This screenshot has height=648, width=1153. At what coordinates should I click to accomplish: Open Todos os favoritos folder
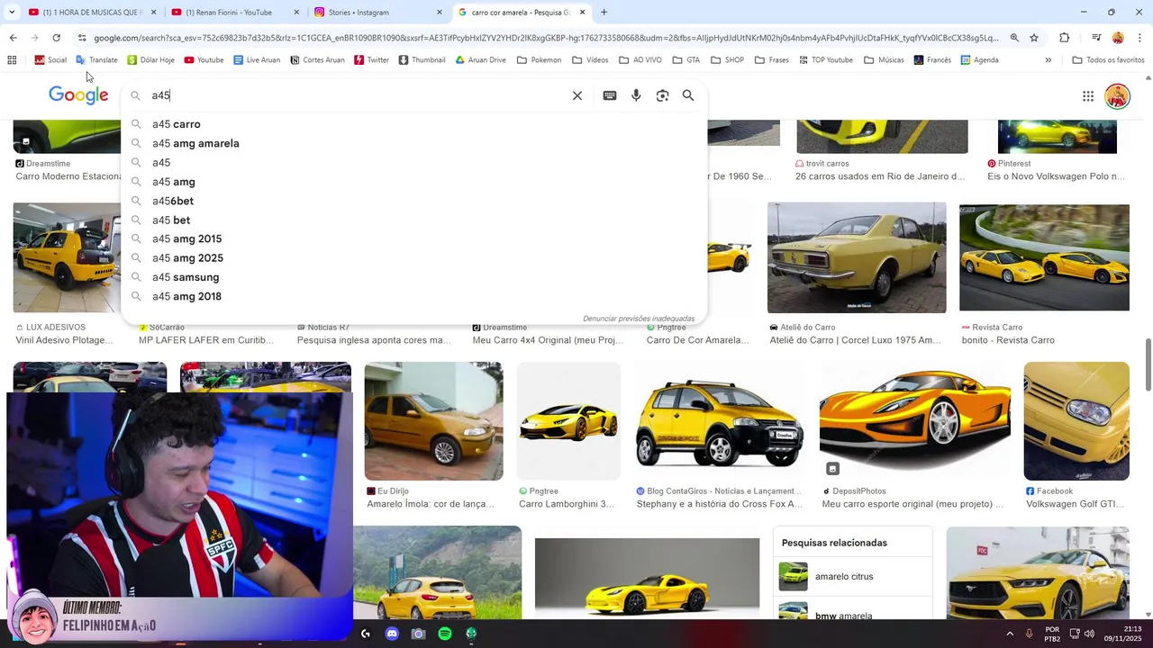(1108, 60)
